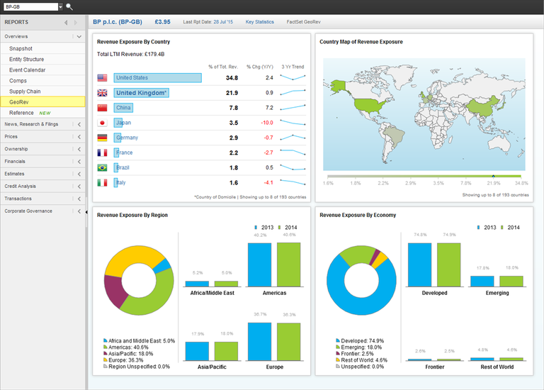Select the United Kingdom revenue bar
The height and width of the screenshot is (390, 544).
(x=141, y=93)
